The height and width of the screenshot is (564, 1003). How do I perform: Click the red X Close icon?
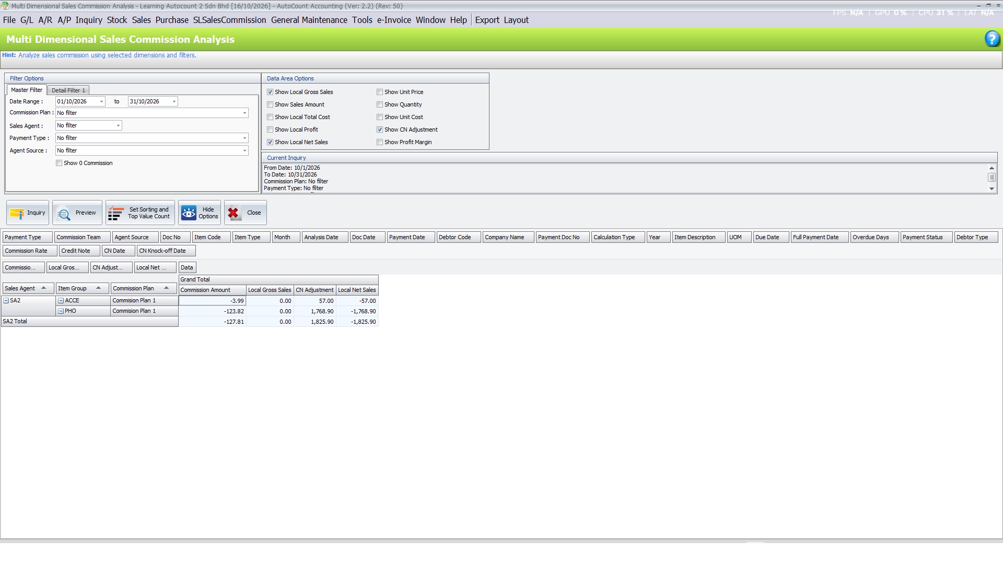[x=234, y=213]
